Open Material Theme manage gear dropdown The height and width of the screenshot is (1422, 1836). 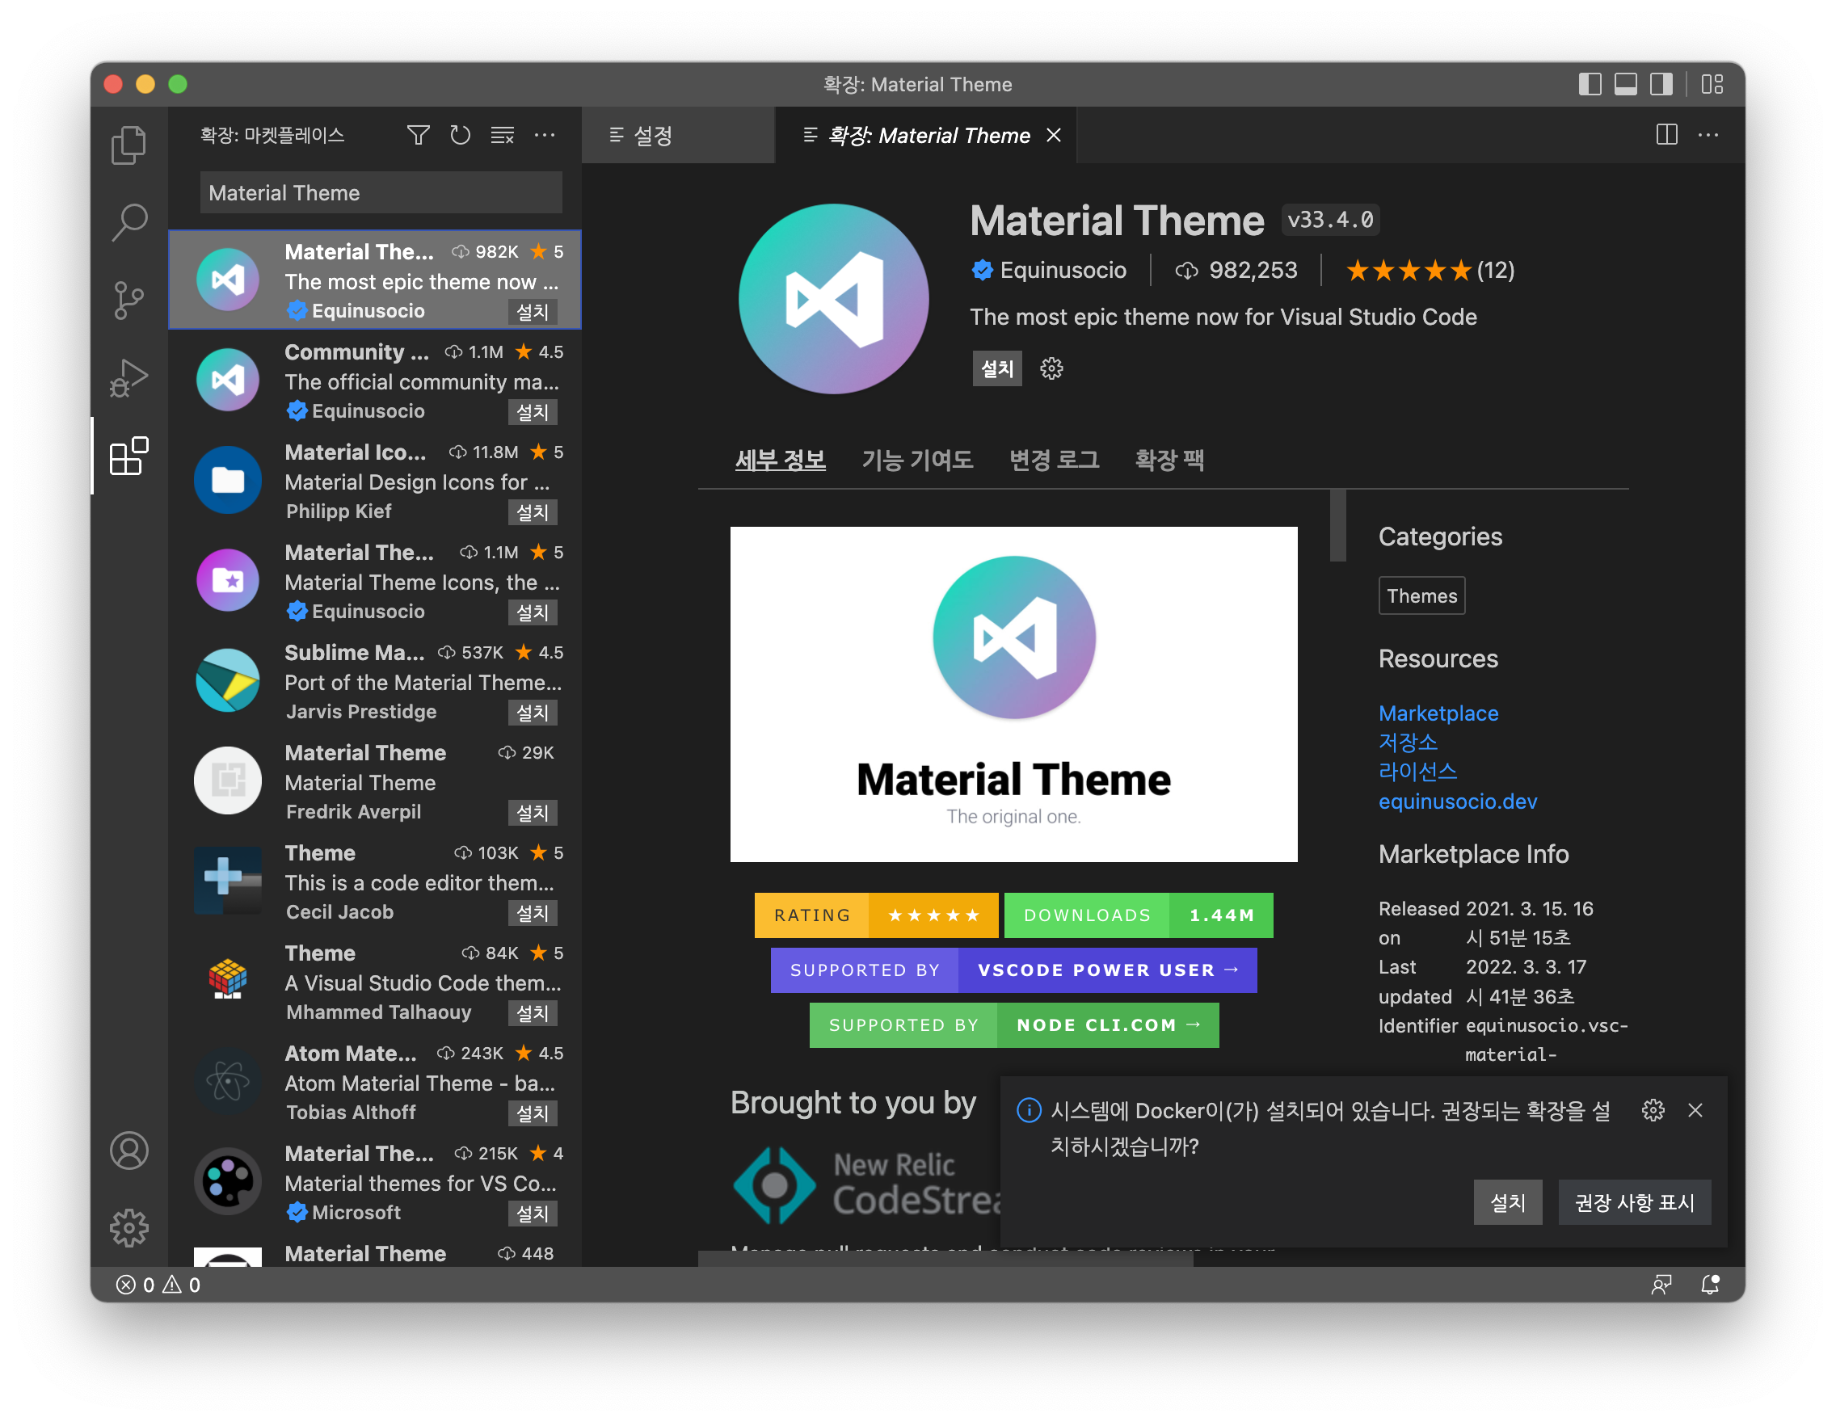(1051, 368)
